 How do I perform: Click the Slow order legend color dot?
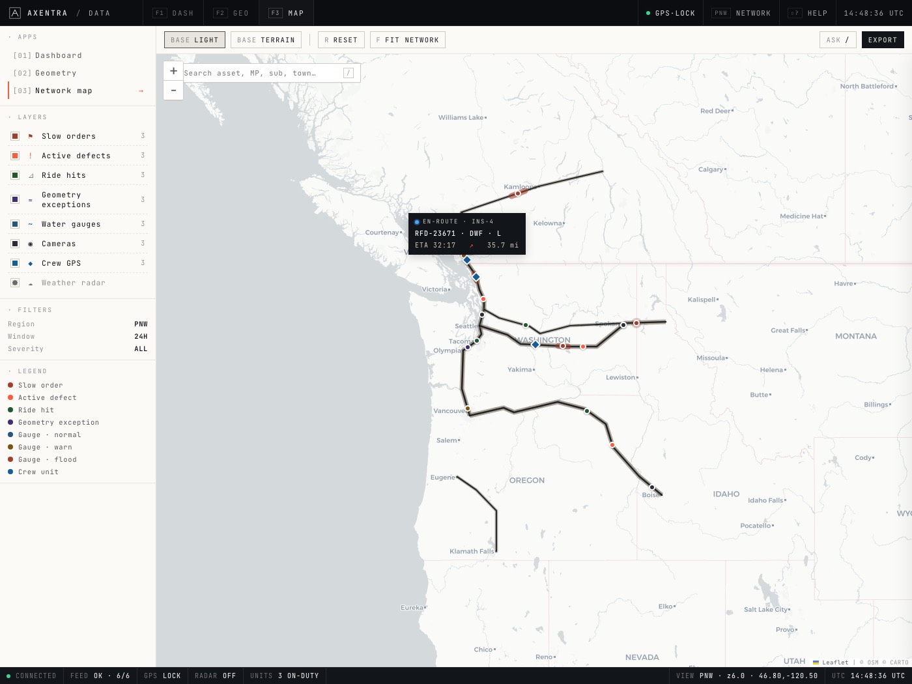click(x=10, y=385)
